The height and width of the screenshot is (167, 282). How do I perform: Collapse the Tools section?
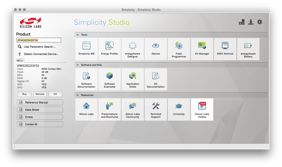77,35
